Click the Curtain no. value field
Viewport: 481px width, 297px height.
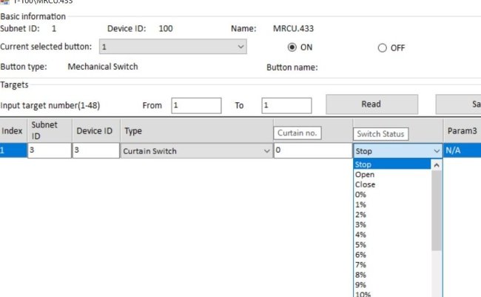pos(311,151)
